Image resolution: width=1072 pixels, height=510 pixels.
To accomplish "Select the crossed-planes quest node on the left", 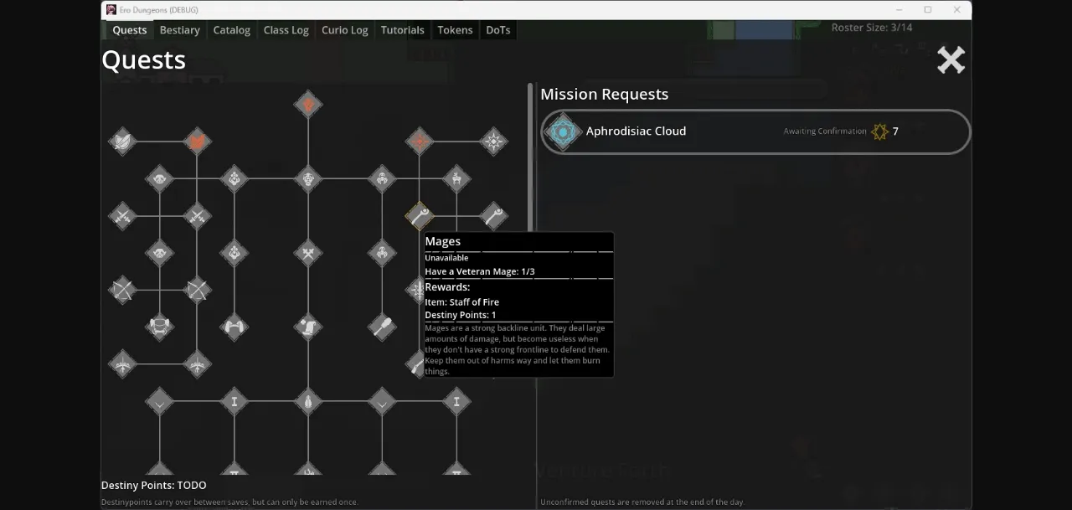I will click(x=122, y=290).
